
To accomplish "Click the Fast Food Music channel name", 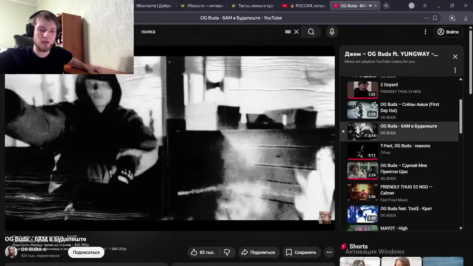I will click(x=394, y=200).
